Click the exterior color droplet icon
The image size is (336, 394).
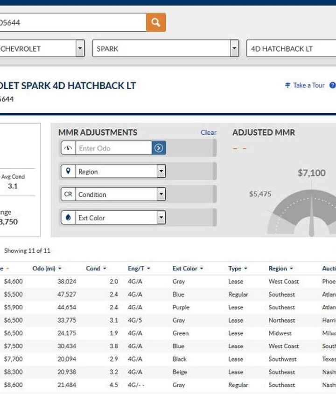tap(69, 218)
